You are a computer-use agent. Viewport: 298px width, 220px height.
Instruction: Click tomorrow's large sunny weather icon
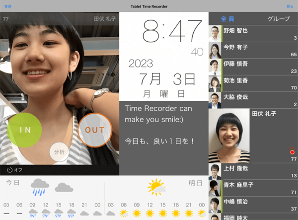[x=156, y=187]
